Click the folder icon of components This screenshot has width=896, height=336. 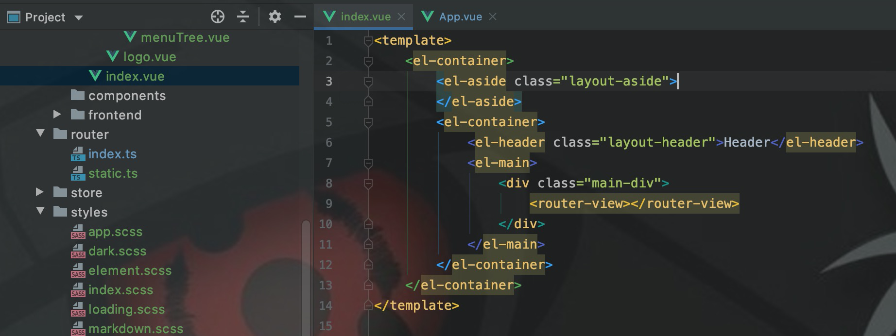pyautogui.click(x=78, y=95)
